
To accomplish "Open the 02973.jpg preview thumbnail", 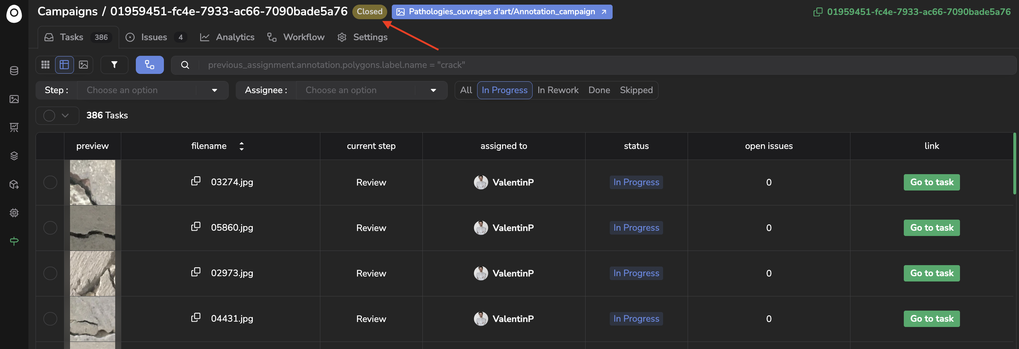I will (92, 274).
